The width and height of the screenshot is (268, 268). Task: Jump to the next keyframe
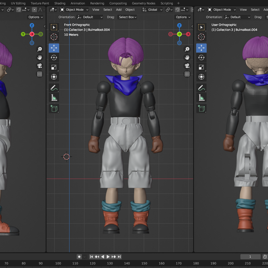pos(114,257)
